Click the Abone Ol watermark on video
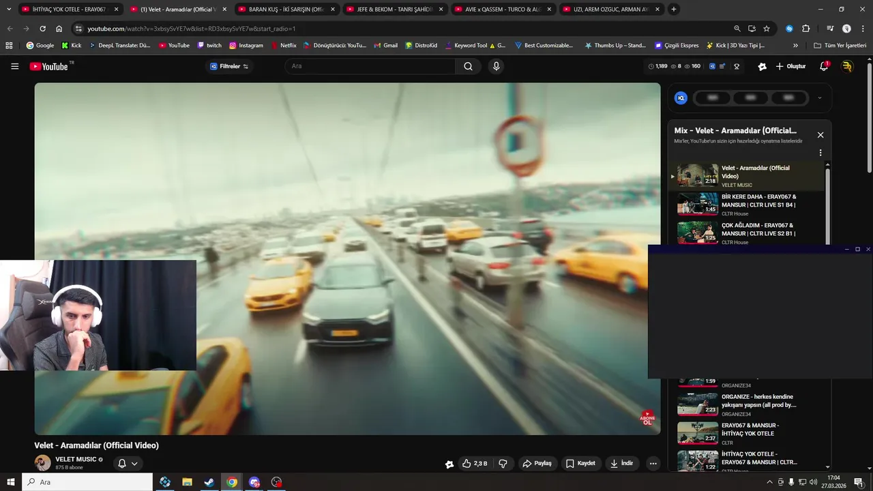This screenshot has height=491, width=873. [647, 418]
